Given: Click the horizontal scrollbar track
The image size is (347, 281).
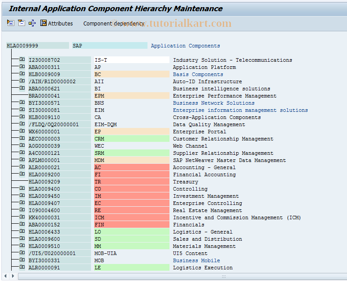Looking at the screenshot, I should point(182,276).
